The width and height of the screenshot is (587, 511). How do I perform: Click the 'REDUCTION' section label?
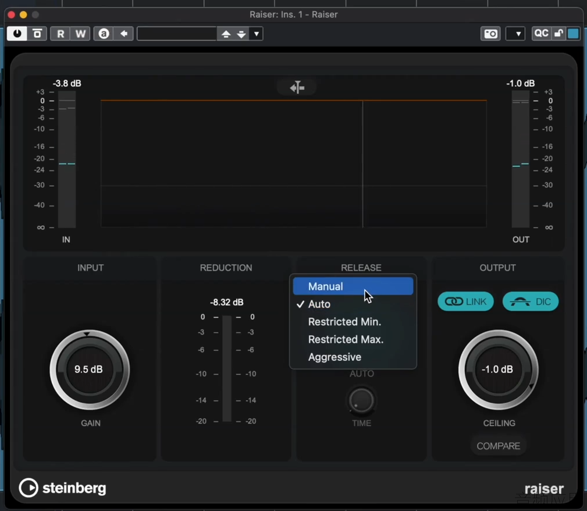[x=226, y=268]
